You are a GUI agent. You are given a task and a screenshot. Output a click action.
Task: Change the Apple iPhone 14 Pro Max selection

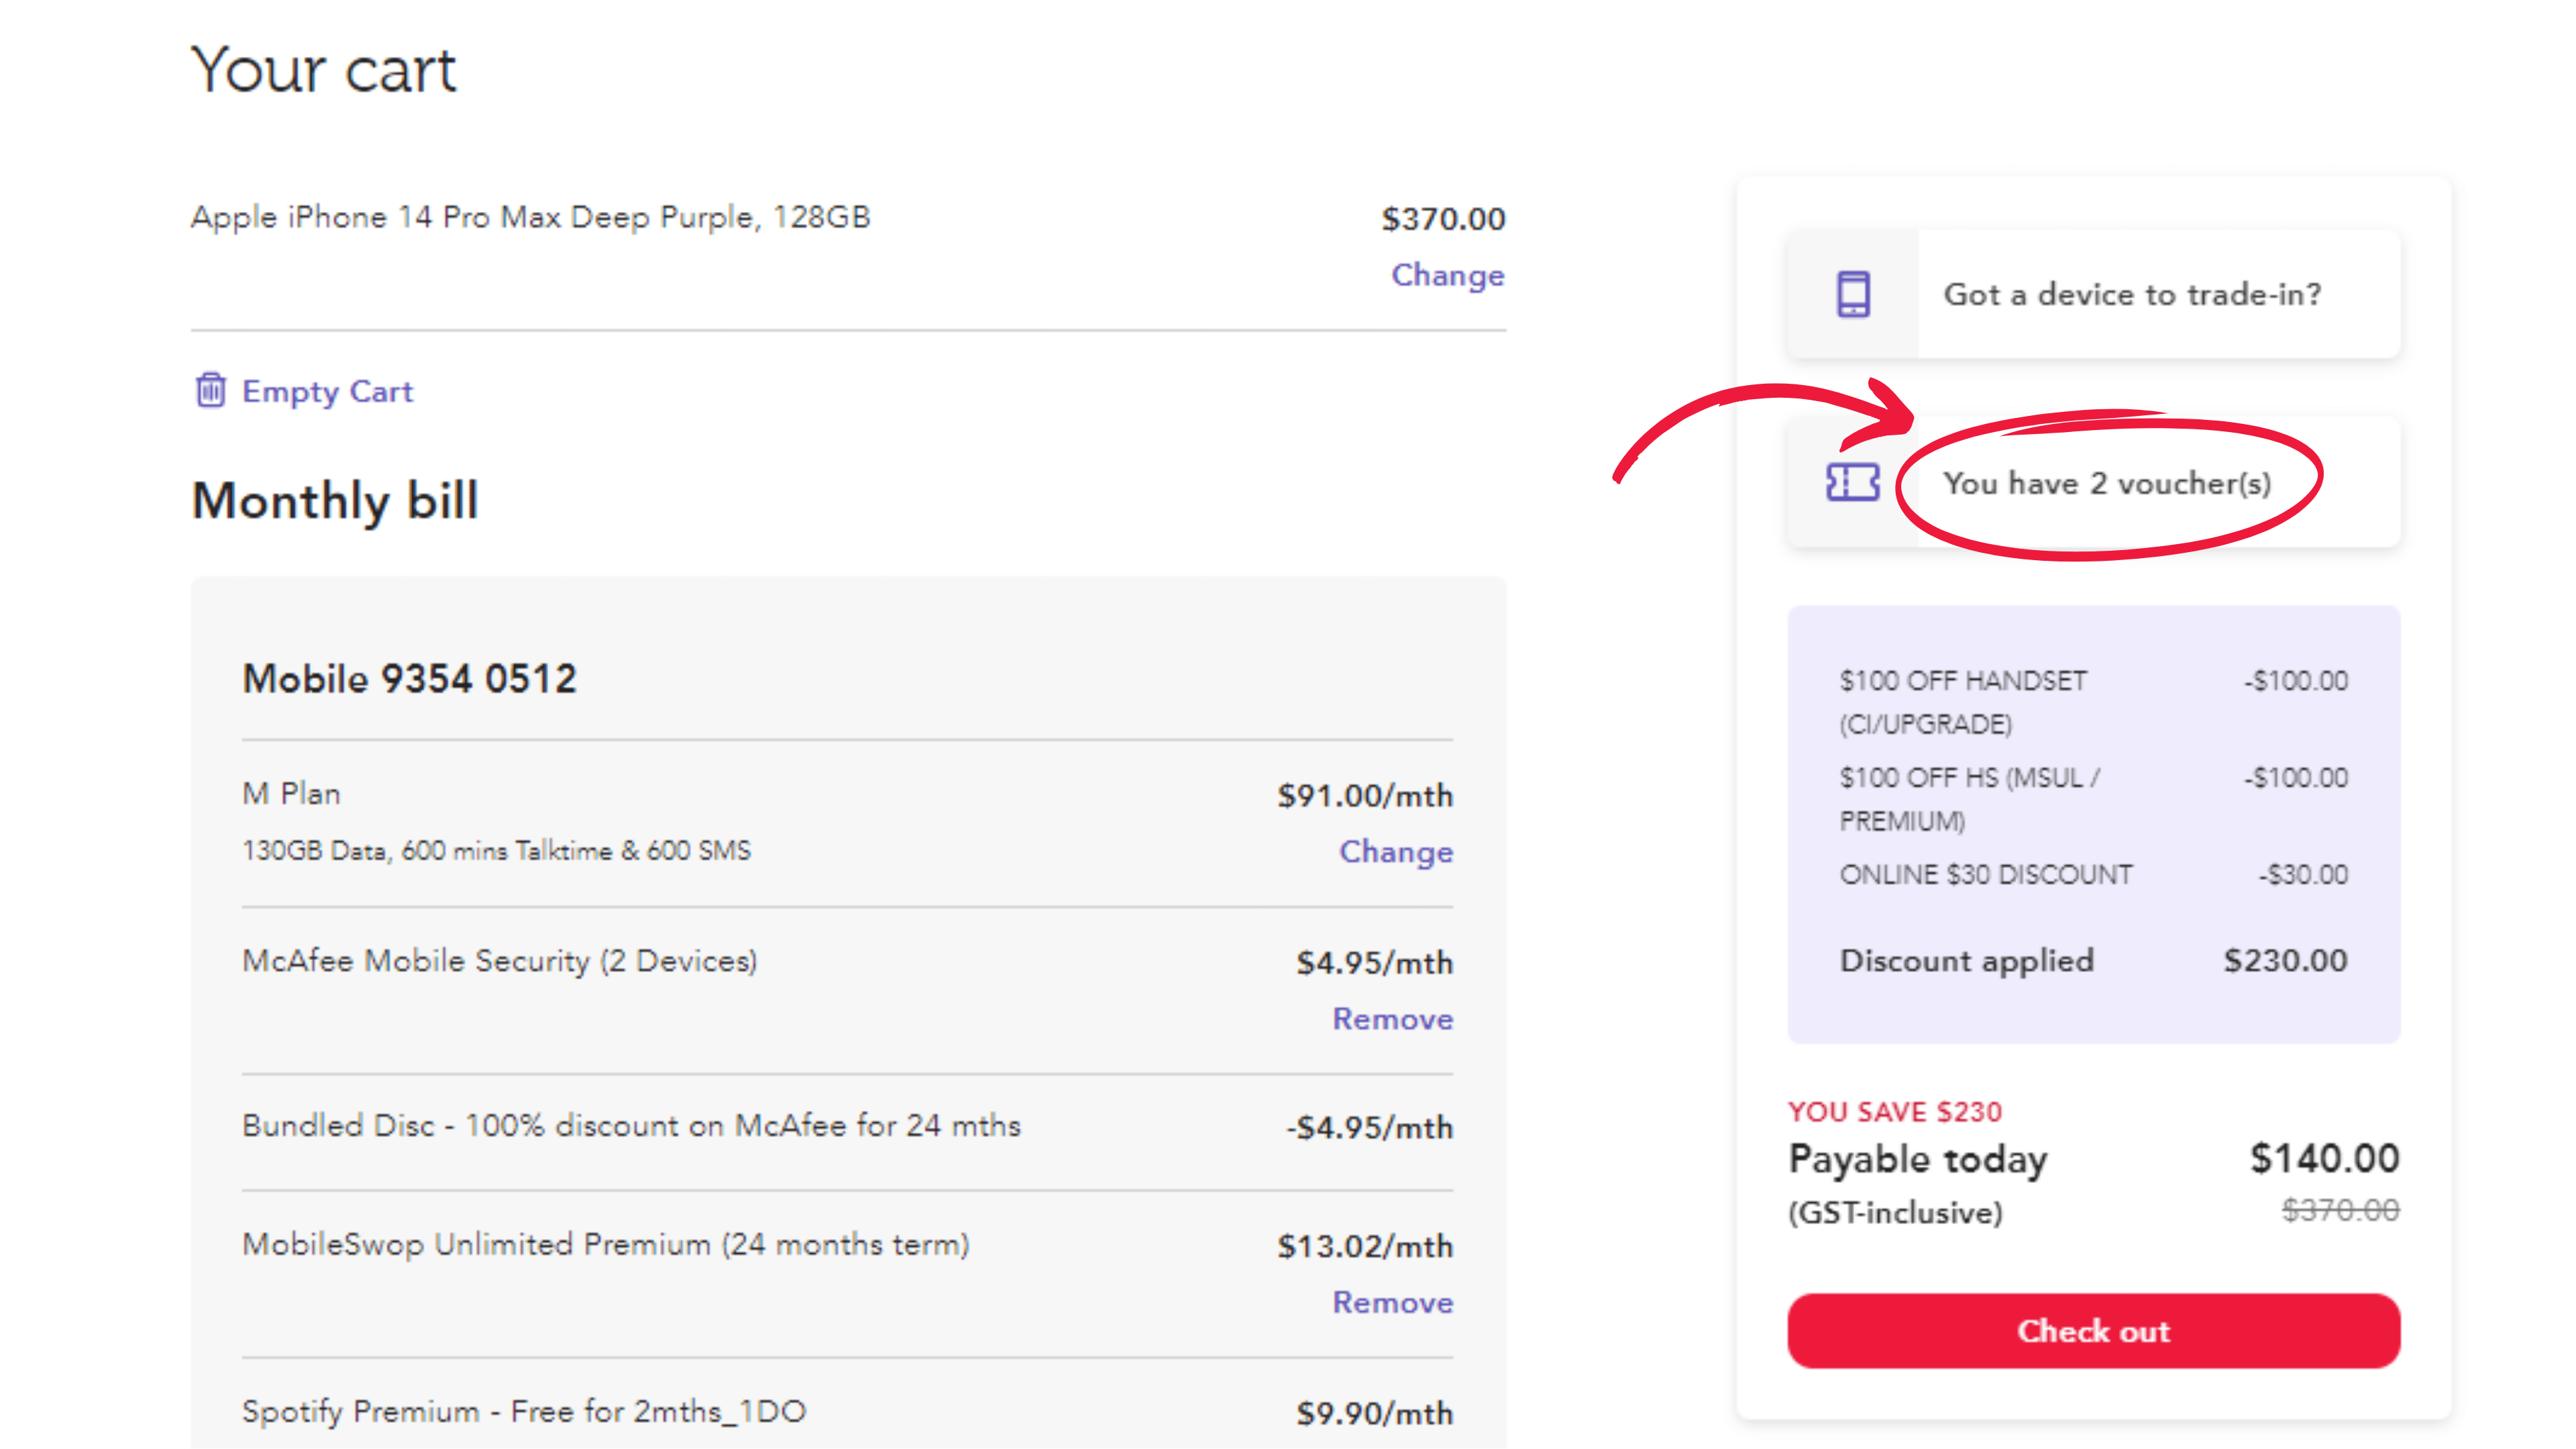(x=1447, y=275)
